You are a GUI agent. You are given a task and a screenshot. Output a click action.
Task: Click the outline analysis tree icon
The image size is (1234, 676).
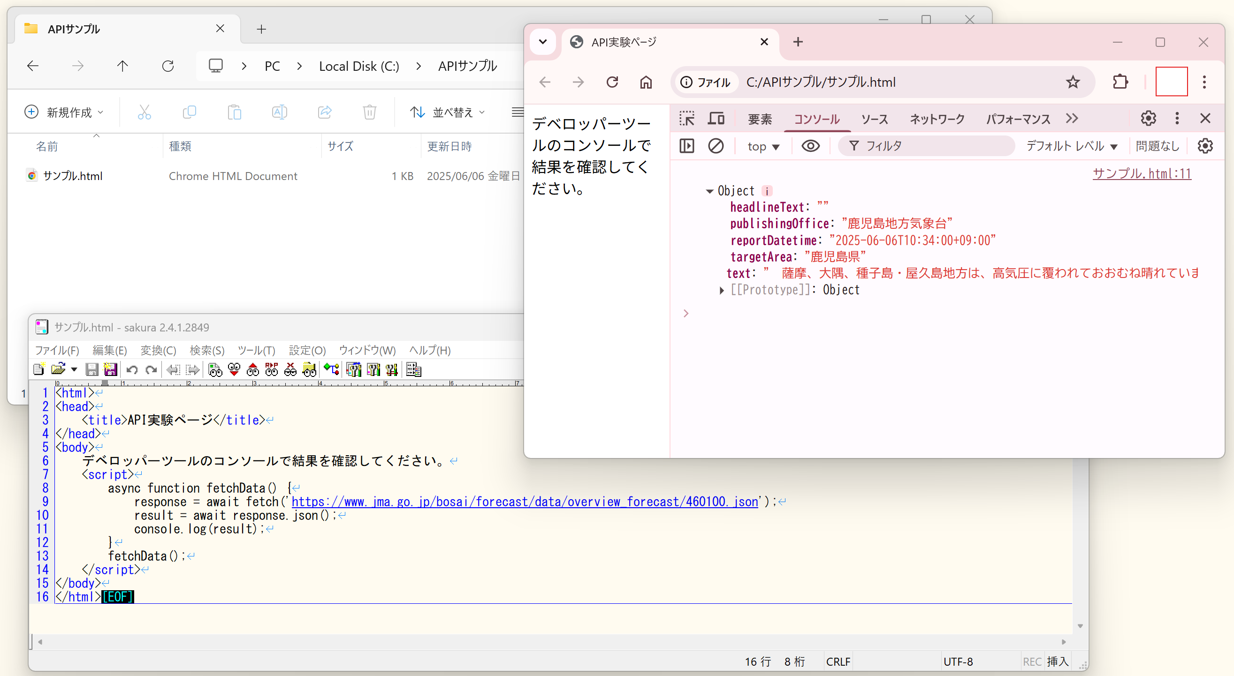[331, 369]
